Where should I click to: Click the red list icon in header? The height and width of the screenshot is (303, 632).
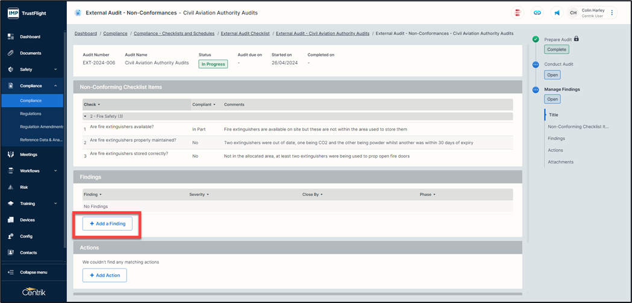pos(518,13)
